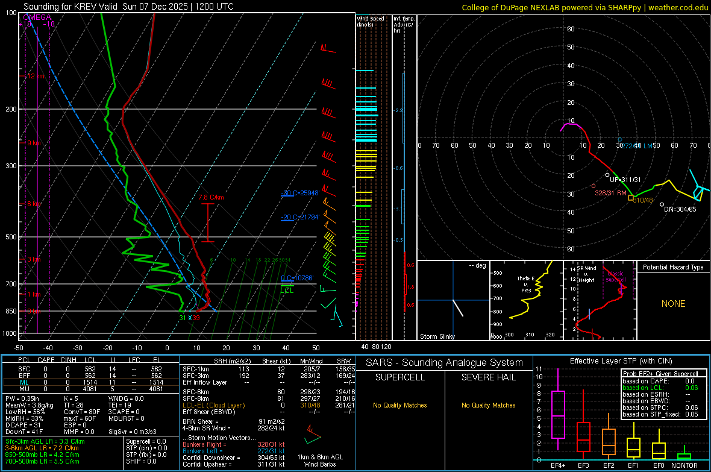Click the orange 310/48 hodograph label
Image resolution: width=711 pixels, height=472 pixels.
[x=643, y=200]
